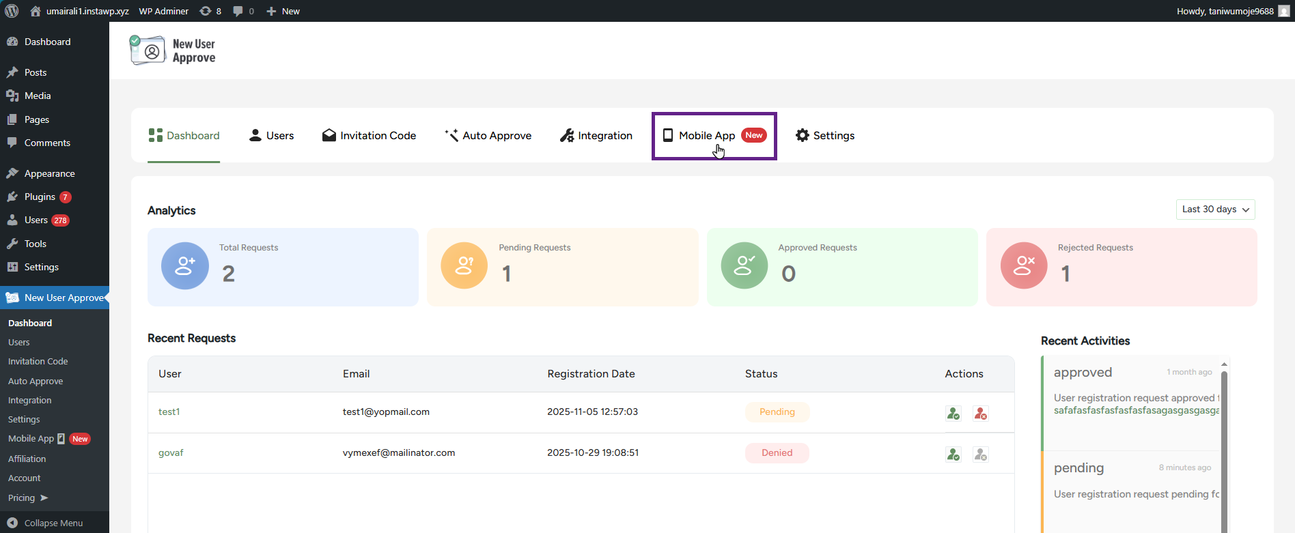
Task: Click the approve icon for user govaf
Action: 953,455
